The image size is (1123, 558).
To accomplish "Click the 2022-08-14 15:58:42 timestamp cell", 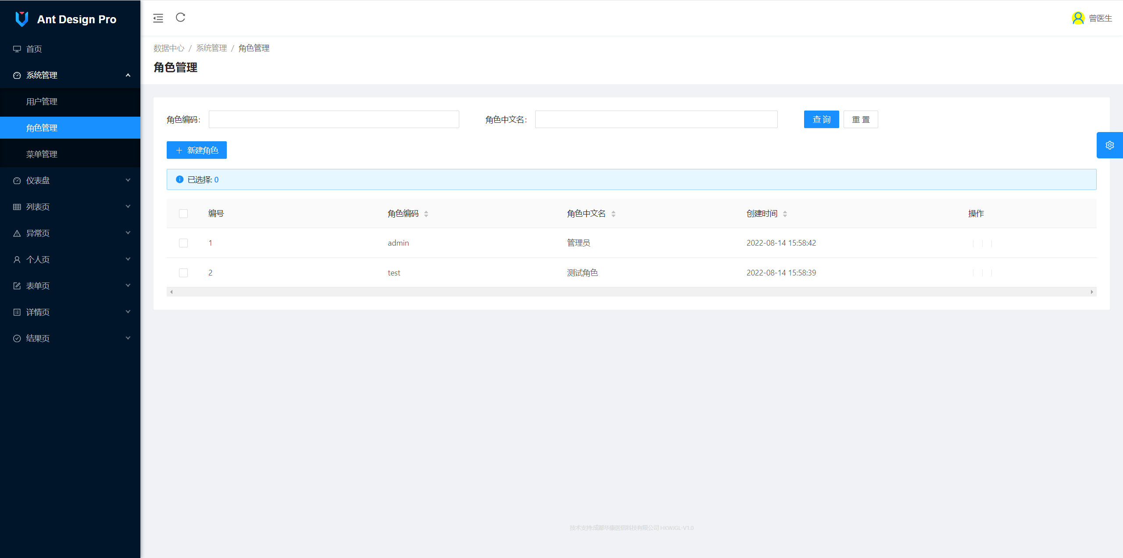I will 781,243.
